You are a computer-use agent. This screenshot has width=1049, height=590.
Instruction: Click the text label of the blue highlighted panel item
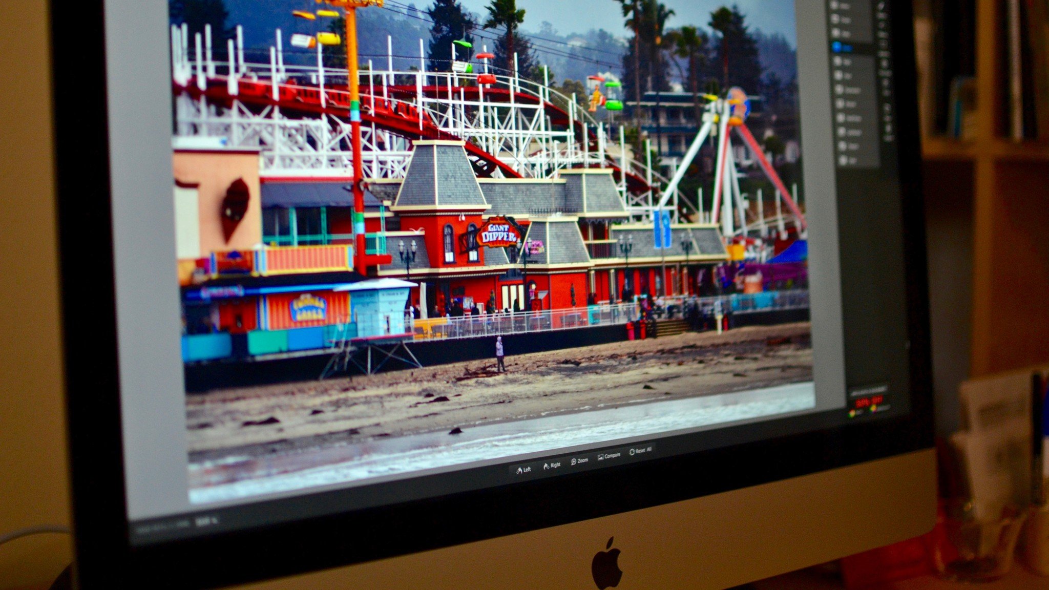(x=848, y=48)
